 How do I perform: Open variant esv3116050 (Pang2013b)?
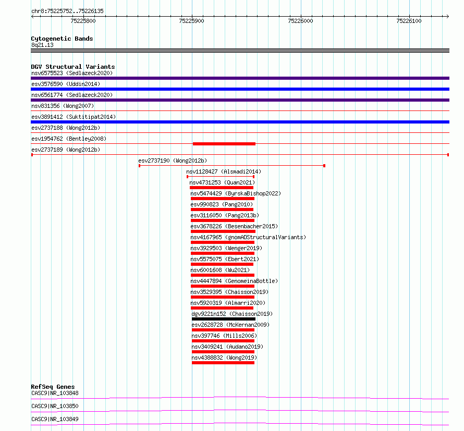[225, 215]
